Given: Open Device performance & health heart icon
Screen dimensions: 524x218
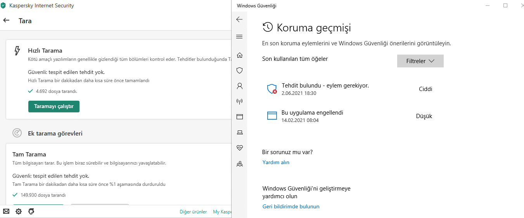Looking at the screenshot, I should [x=239, y=148].
